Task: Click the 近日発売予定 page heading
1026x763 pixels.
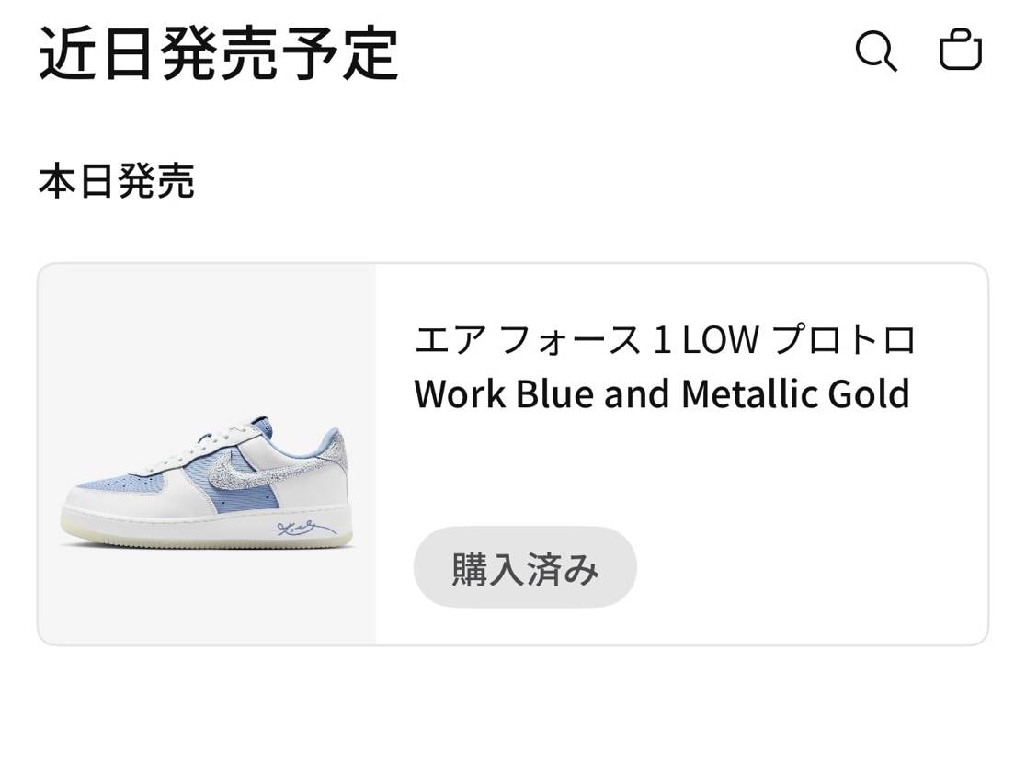Action: [219, 52]
